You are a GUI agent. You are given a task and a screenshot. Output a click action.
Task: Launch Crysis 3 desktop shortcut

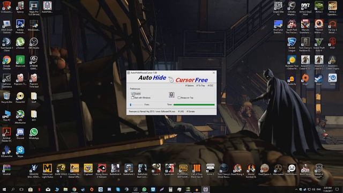(x=156, y=169)
